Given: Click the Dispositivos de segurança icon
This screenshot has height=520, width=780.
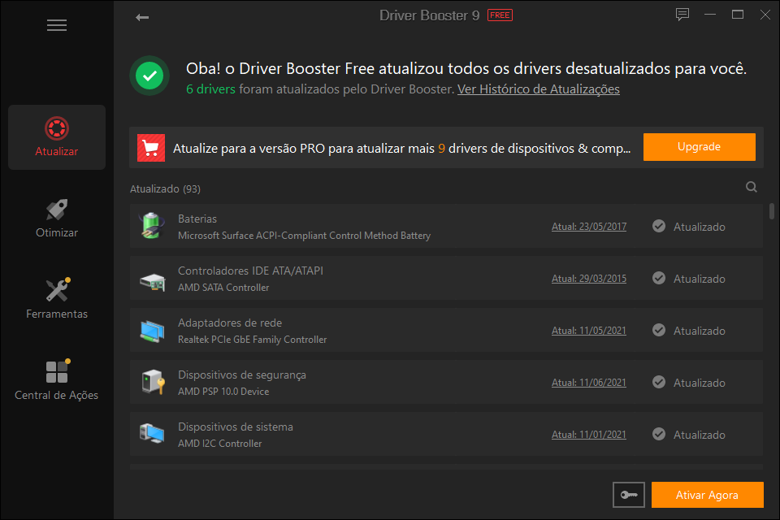Looking at the screenshot, I should pyautogui.click(x=152, y=382).
